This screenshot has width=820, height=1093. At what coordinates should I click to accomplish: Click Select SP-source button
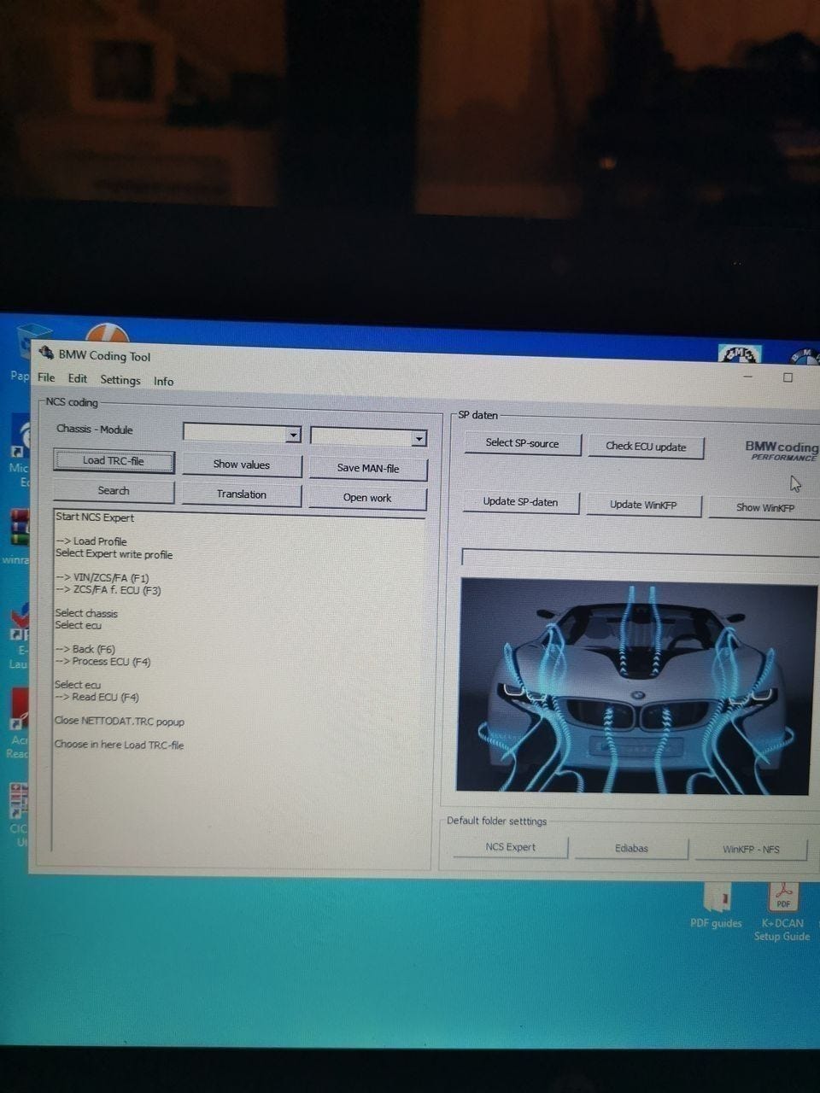[x=522, y=443]
